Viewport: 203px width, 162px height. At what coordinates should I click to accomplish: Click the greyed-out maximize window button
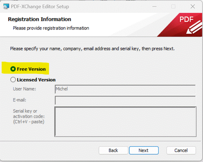tap(173, 7)
